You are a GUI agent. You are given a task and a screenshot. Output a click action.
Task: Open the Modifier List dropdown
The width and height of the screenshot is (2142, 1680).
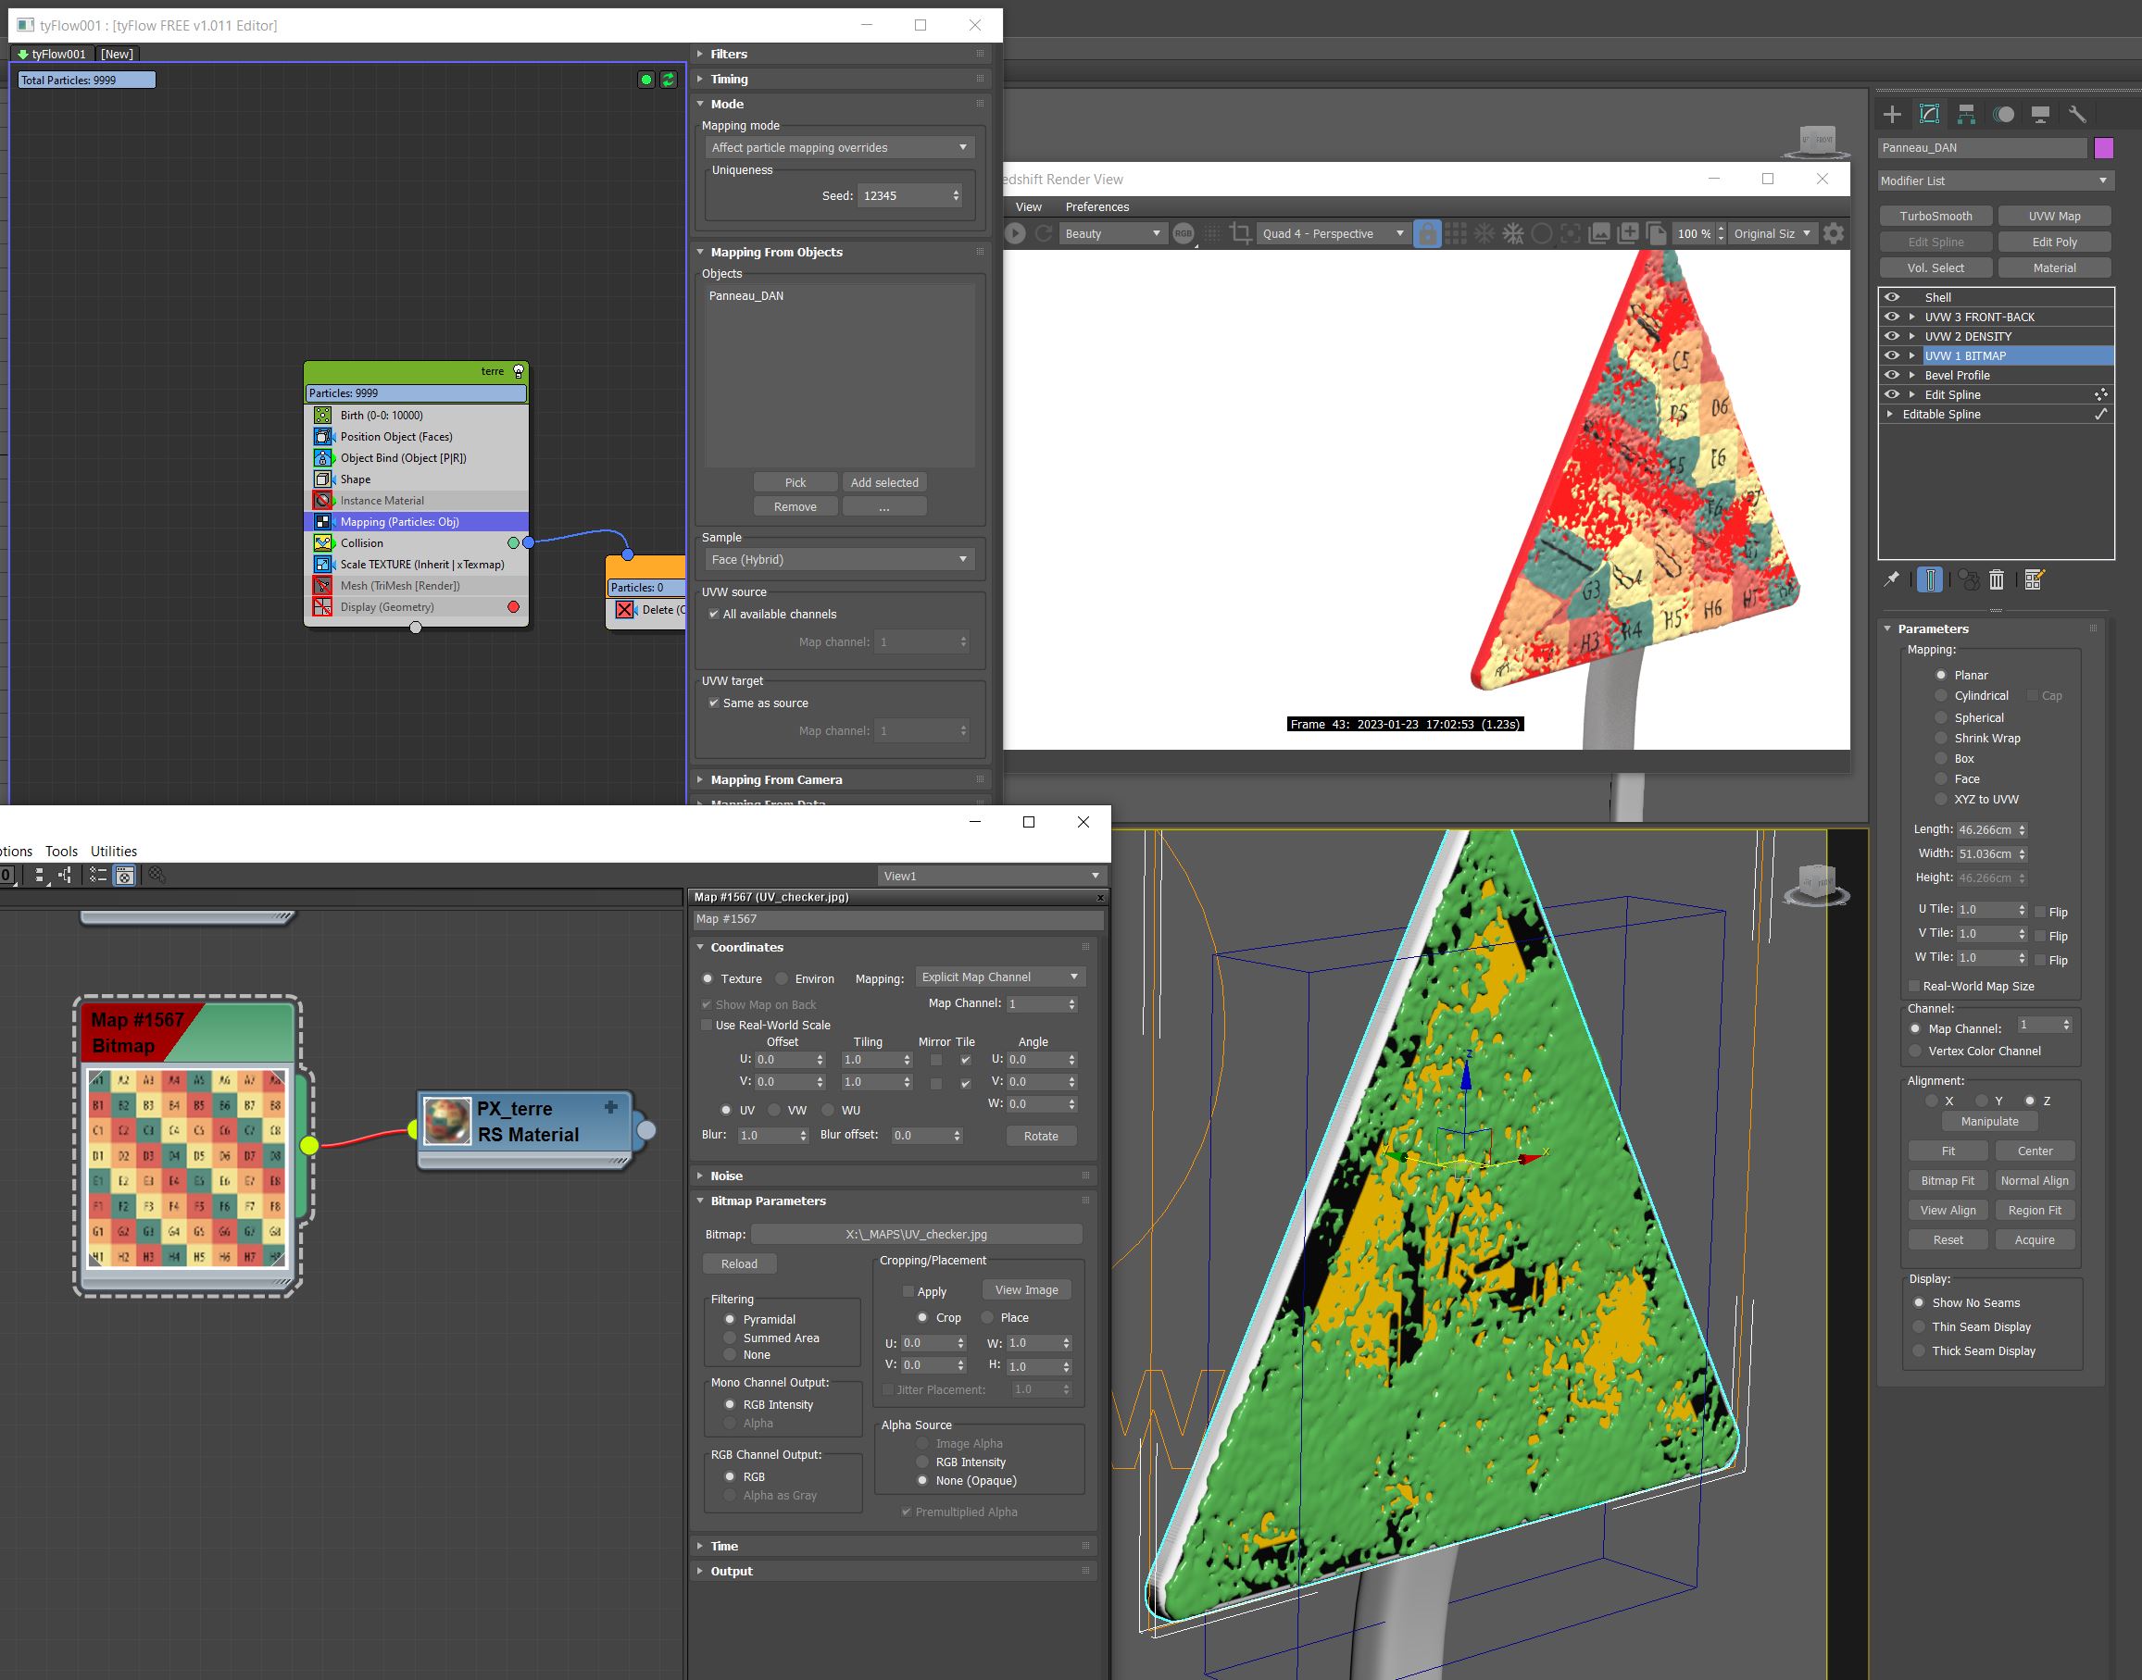click(1995, 181)
